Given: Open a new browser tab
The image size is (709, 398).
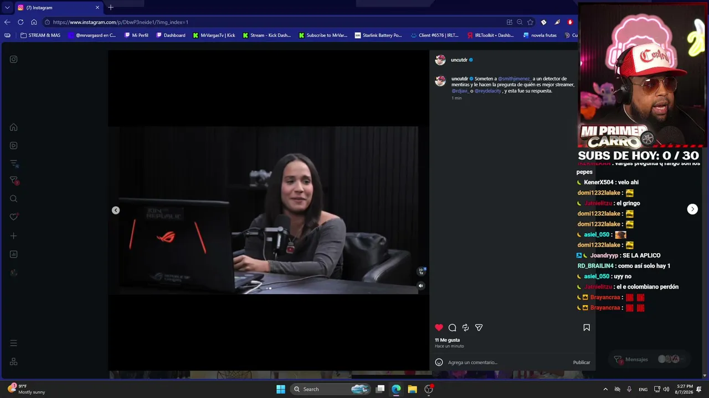Looking at the screenshot, I should click(x=111, y=8).
